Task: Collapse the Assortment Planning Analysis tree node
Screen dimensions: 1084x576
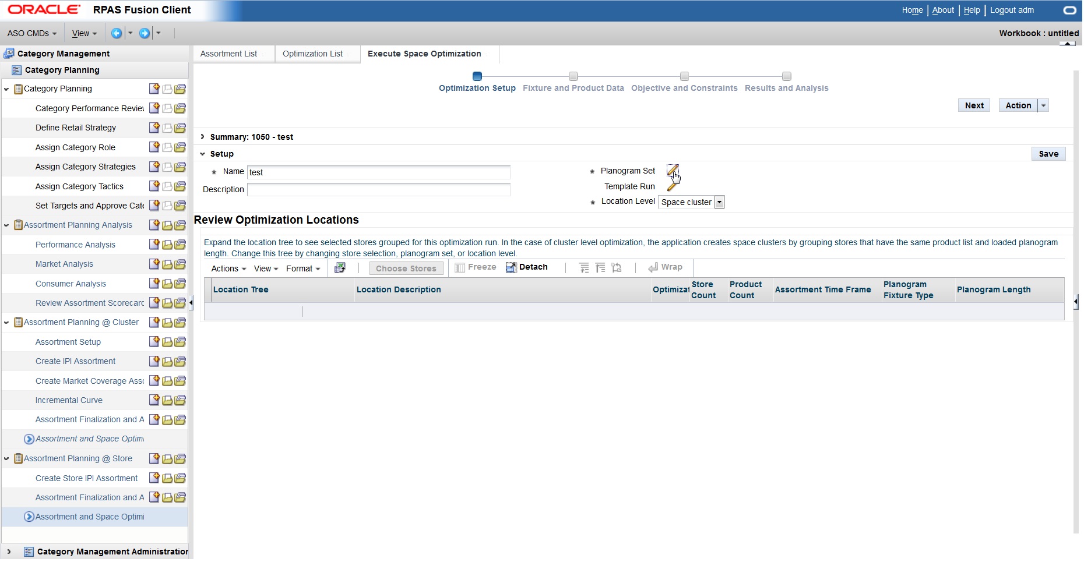Action: pos(6,225)
